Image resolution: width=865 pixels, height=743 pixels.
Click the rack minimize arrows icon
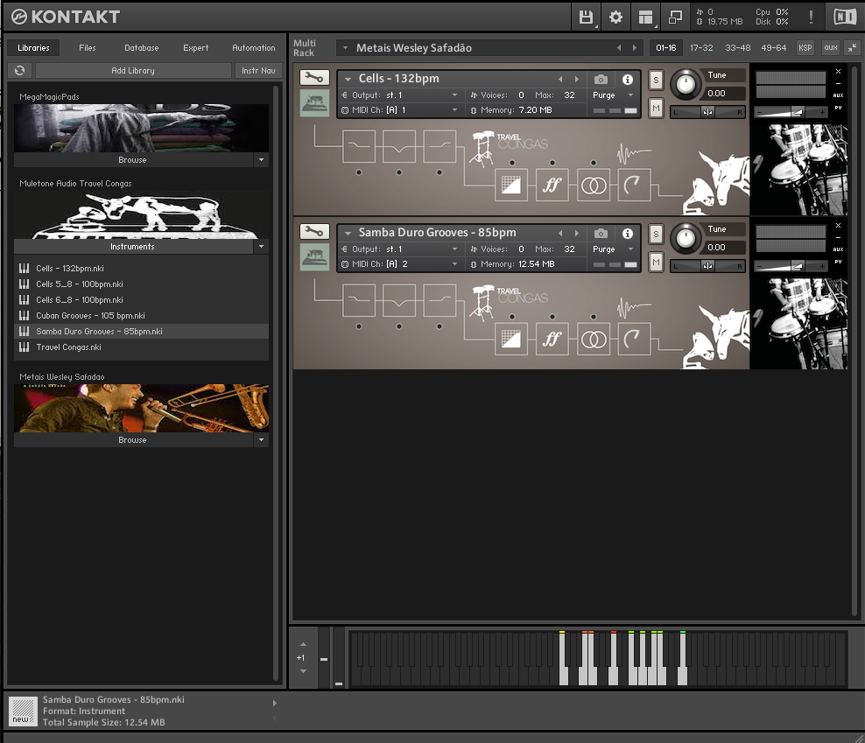click(x=853, y=48)
